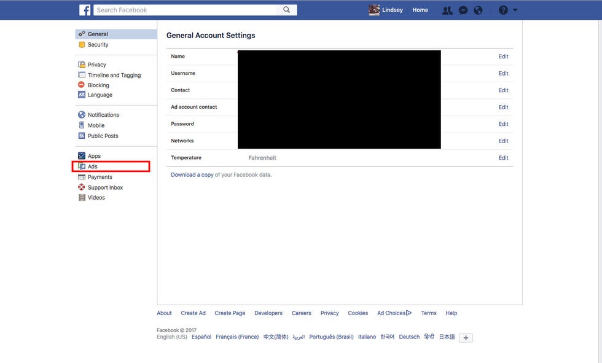Image resolution: width=602 pixels, height=363 pixels.
Task: Open Blocking settings
Action: (98, 85)
